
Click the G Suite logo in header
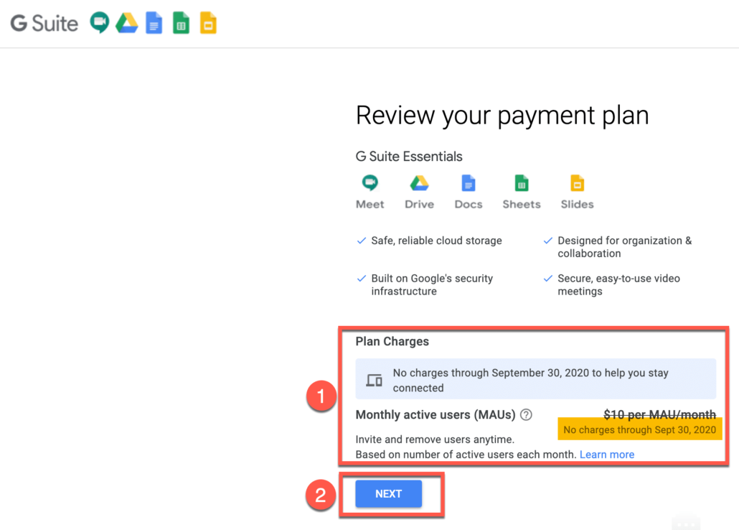[44, 23]
